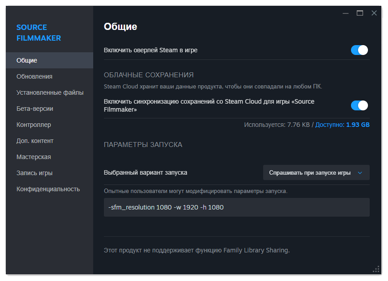388x281 pixels.
Task: Click the Доступно: 1.93 GB storage link
Action: [342, 125]
